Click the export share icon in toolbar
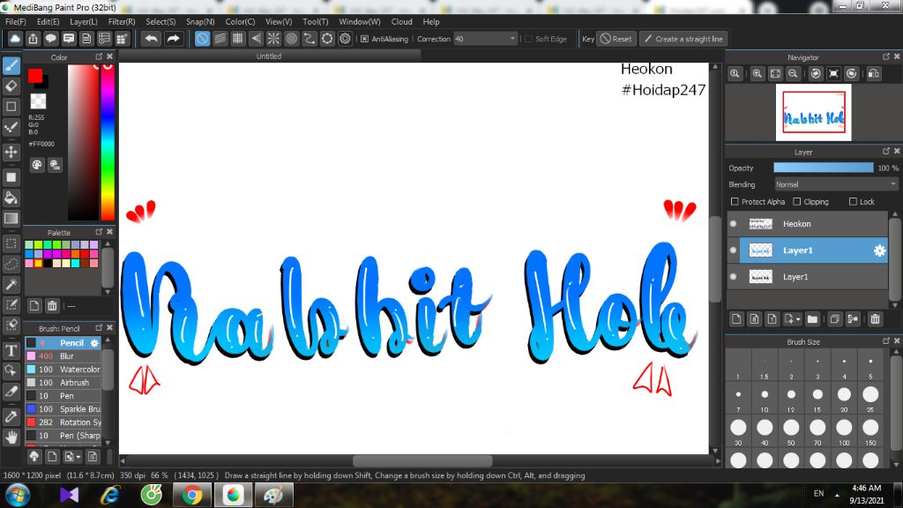This screenshot has height=508, width=903. point(33,39)
